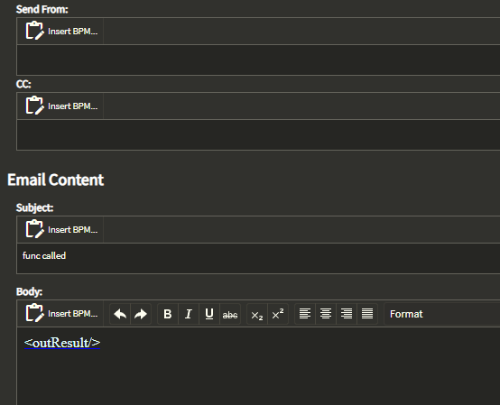
Task: Click the outResult link in Body
Action: (x=62, y=343)
